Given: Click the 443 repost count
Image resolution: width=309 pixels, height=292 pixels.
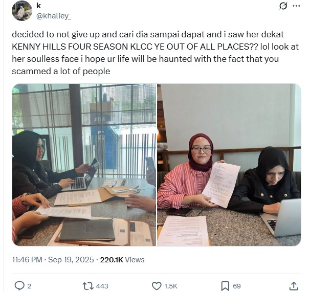Looking at the screenshot, I should 102,286.
